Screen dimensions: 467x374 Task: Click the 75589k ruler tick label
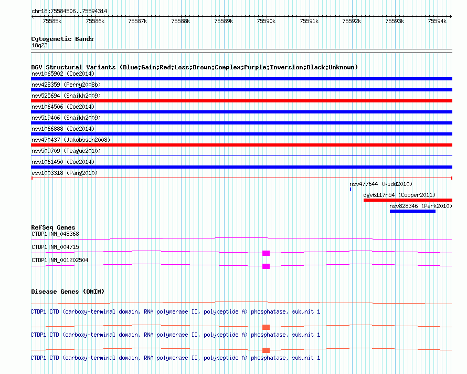tap(224, 22)
